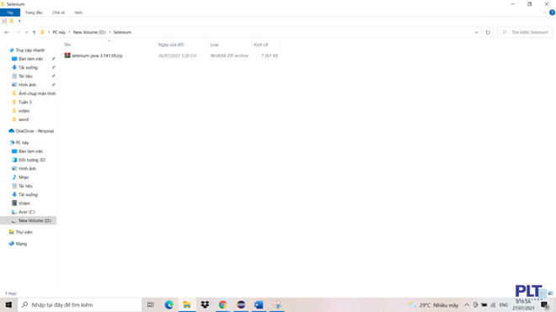Viewport: 556px width, 312px height.
Task: Open Mạng in navigation pane
Action: point(21,244)
